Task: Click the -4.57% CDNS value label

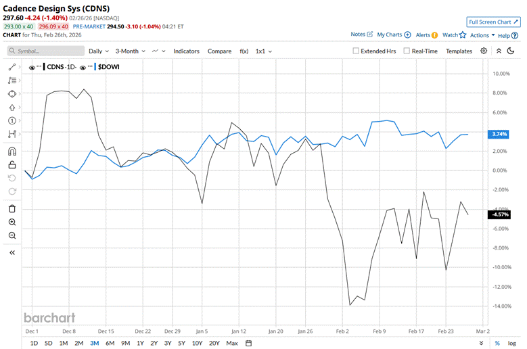Action: click(499, 214)
